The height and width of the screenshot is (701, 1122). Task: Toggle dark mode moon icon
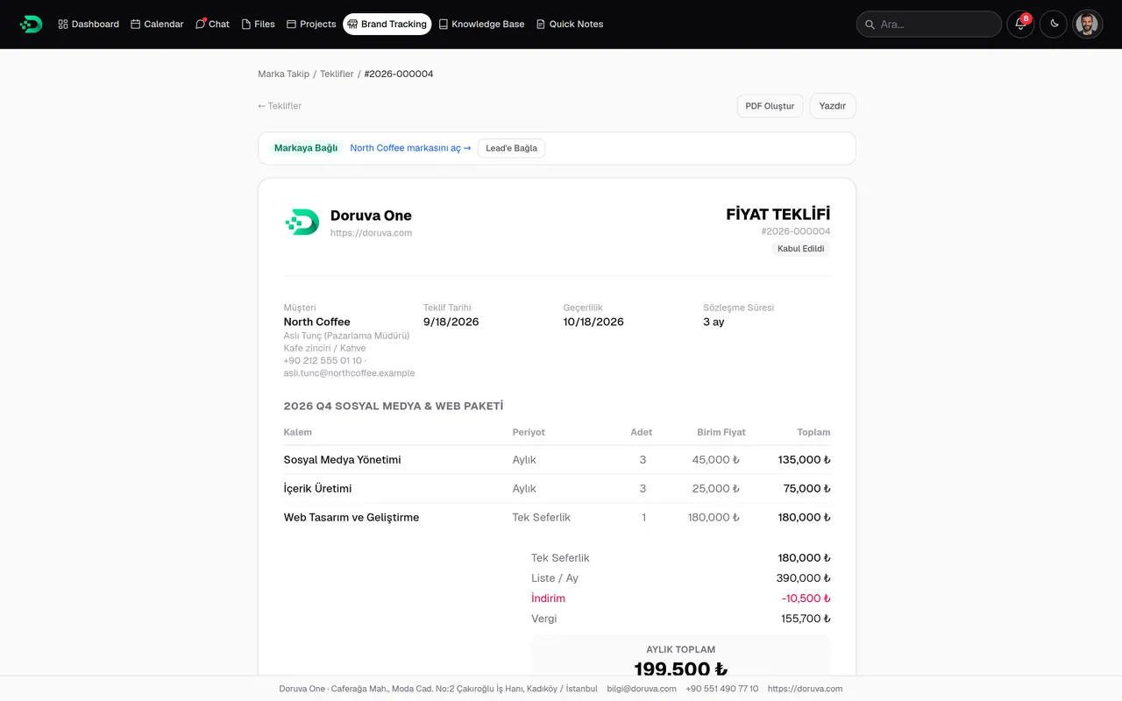(x=1055, y=24)
